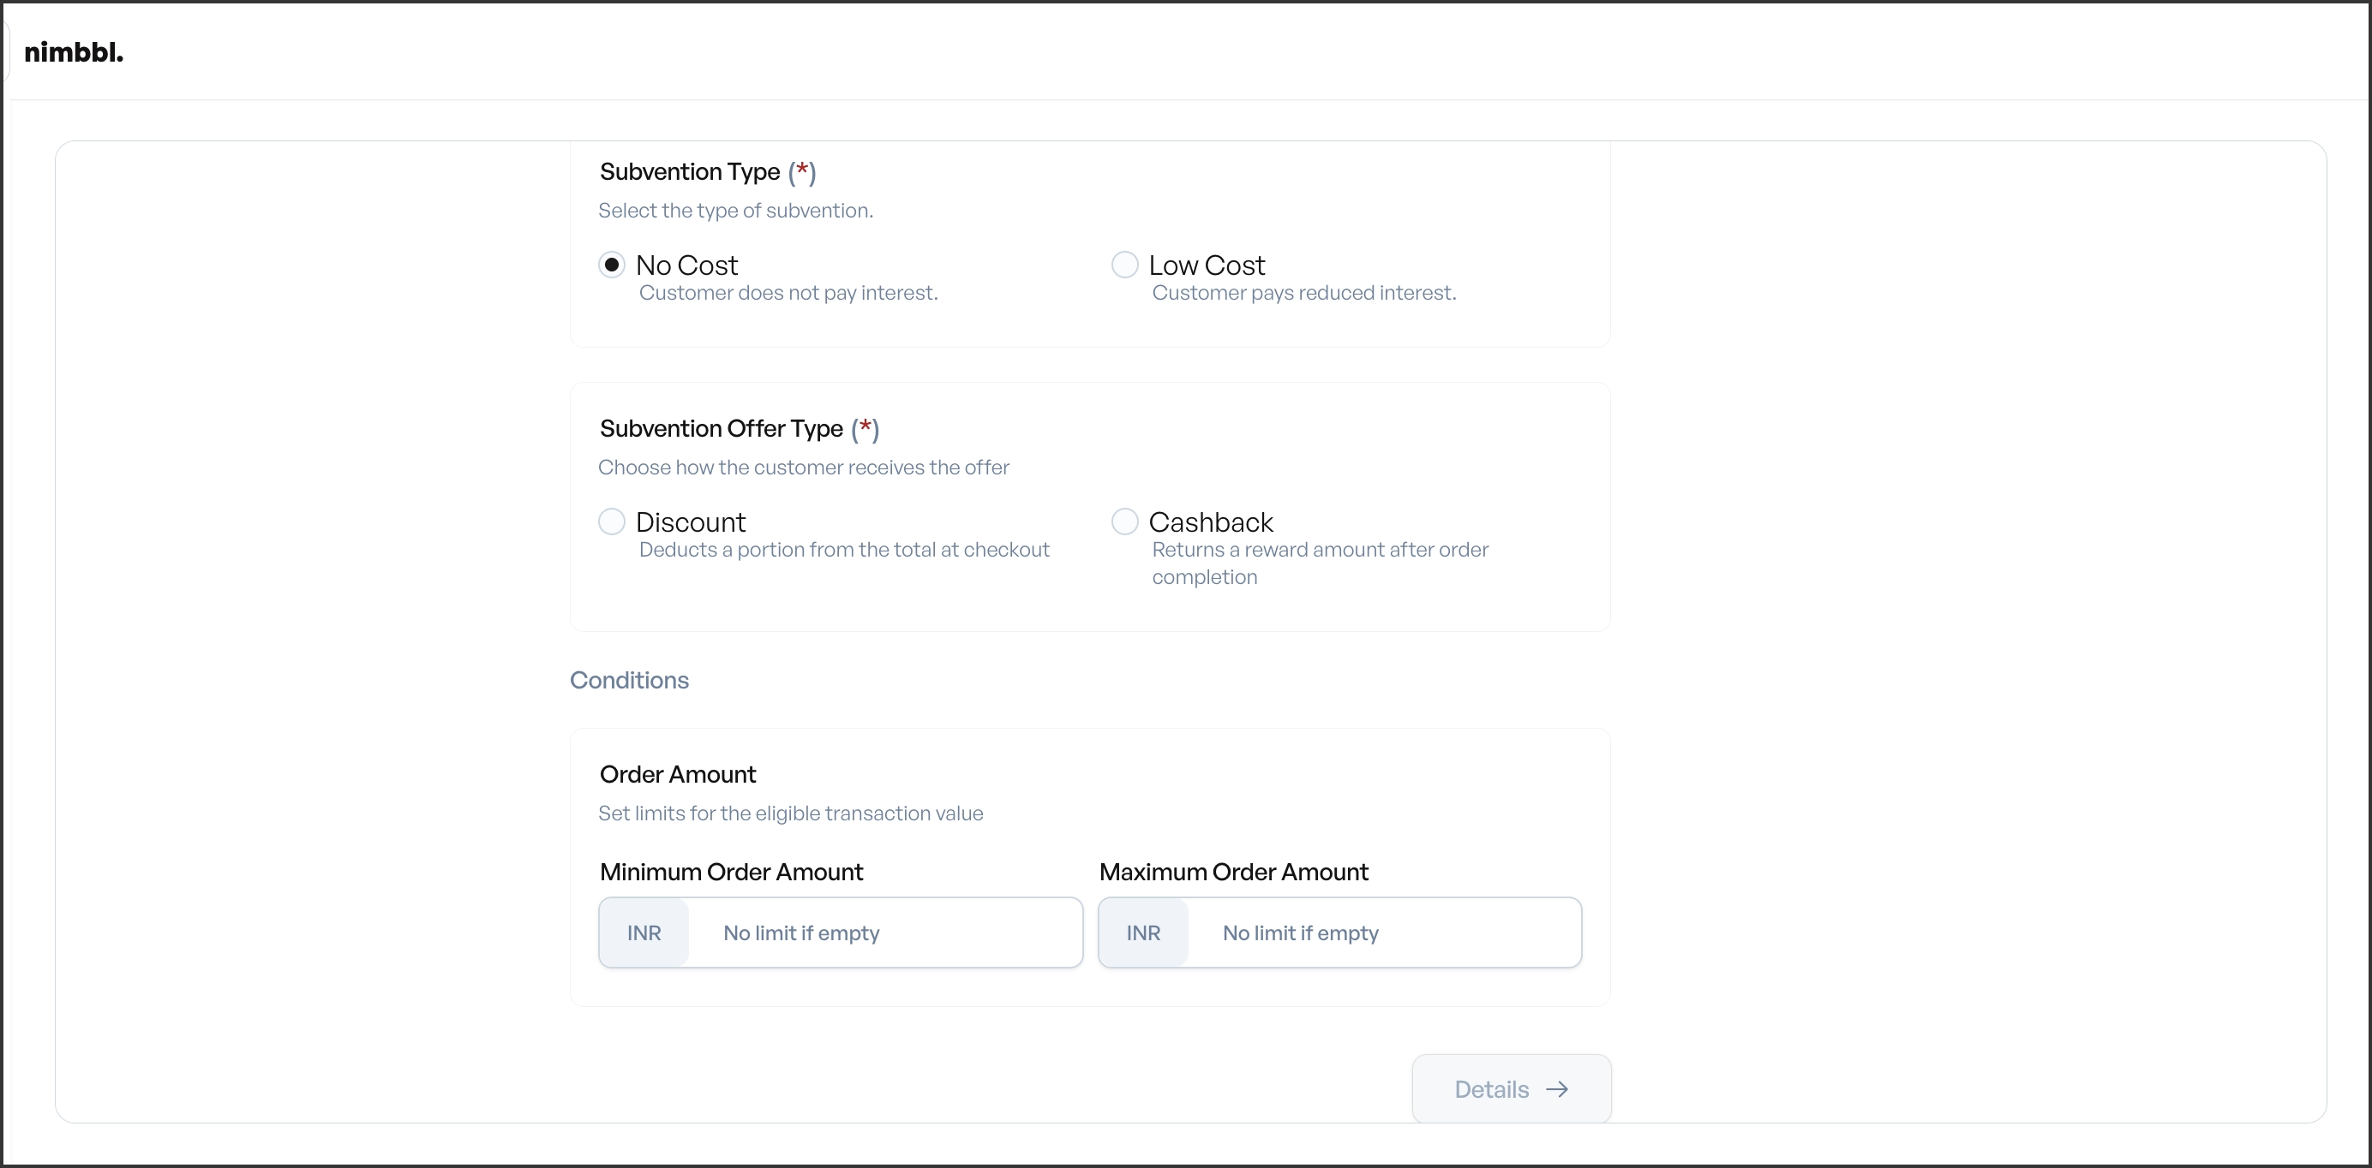Click the nimbbl logo
The width and height of the screenshot is (2372, 1168).
tap(74, 52)
